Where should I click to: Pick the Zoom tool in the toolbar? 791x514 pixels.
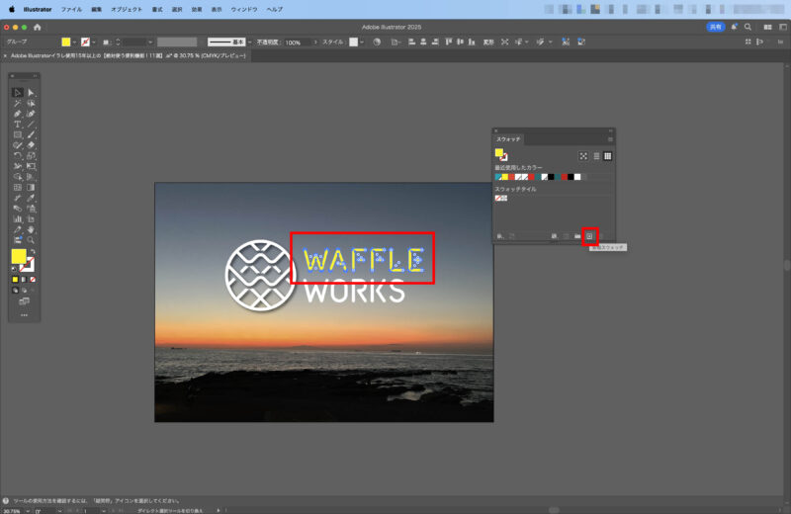[31, 240]
